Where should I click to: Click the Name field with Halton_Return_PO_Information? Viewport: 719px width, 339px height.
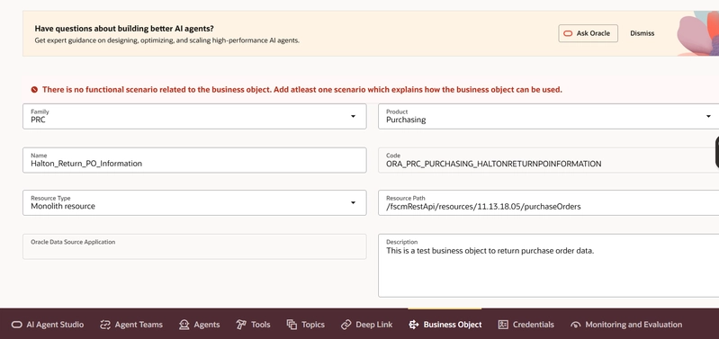tap(194, 160)
